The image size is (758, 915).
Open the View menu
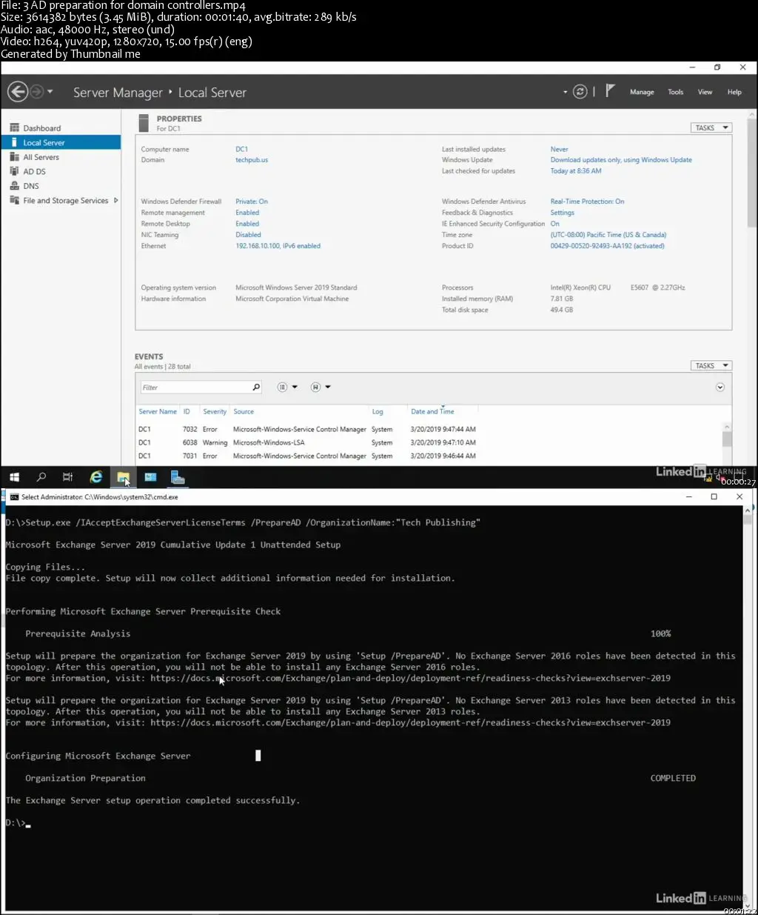coord(705,92)
